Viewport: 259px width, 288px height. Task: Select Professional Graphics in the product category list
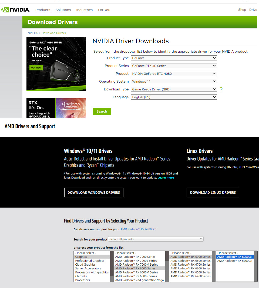pyautogui.click(x=89, y=260)
